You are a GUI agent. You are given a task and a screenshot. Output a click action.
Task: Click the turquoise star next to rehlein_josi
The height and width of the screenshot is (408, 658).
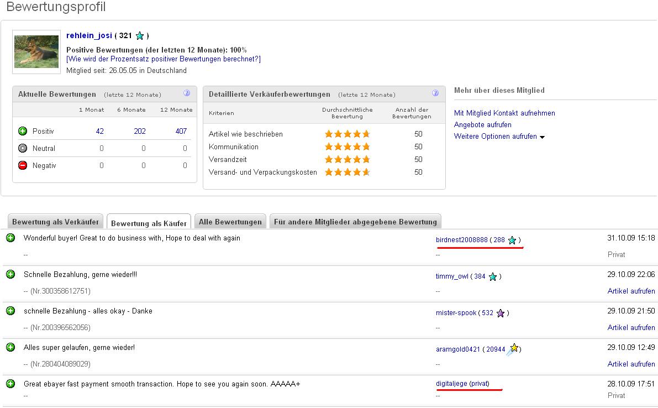click(140, 36)
